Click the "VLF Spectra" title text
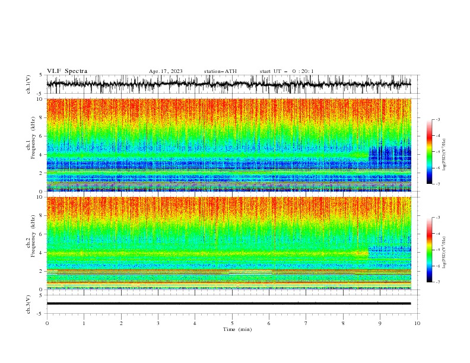 click(67, 71)
